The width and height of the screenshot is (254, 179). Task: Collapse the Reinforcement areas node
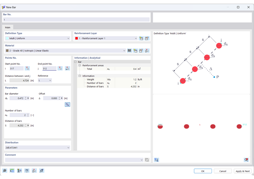pos(80,65)
